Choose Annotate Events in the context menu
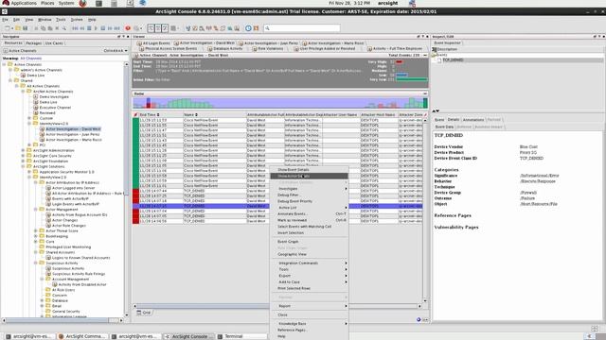This screenshot has width=606, height=340. point(310,214)
